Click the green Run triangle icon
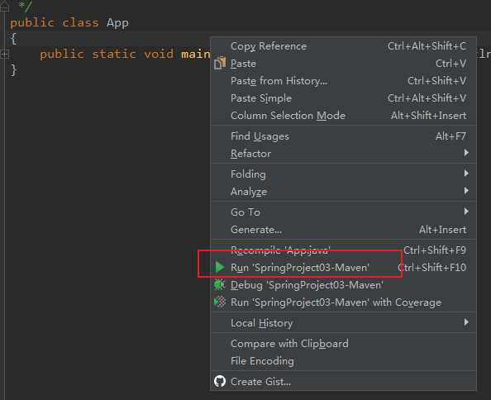491x400 pixels. tap(220, 267)
